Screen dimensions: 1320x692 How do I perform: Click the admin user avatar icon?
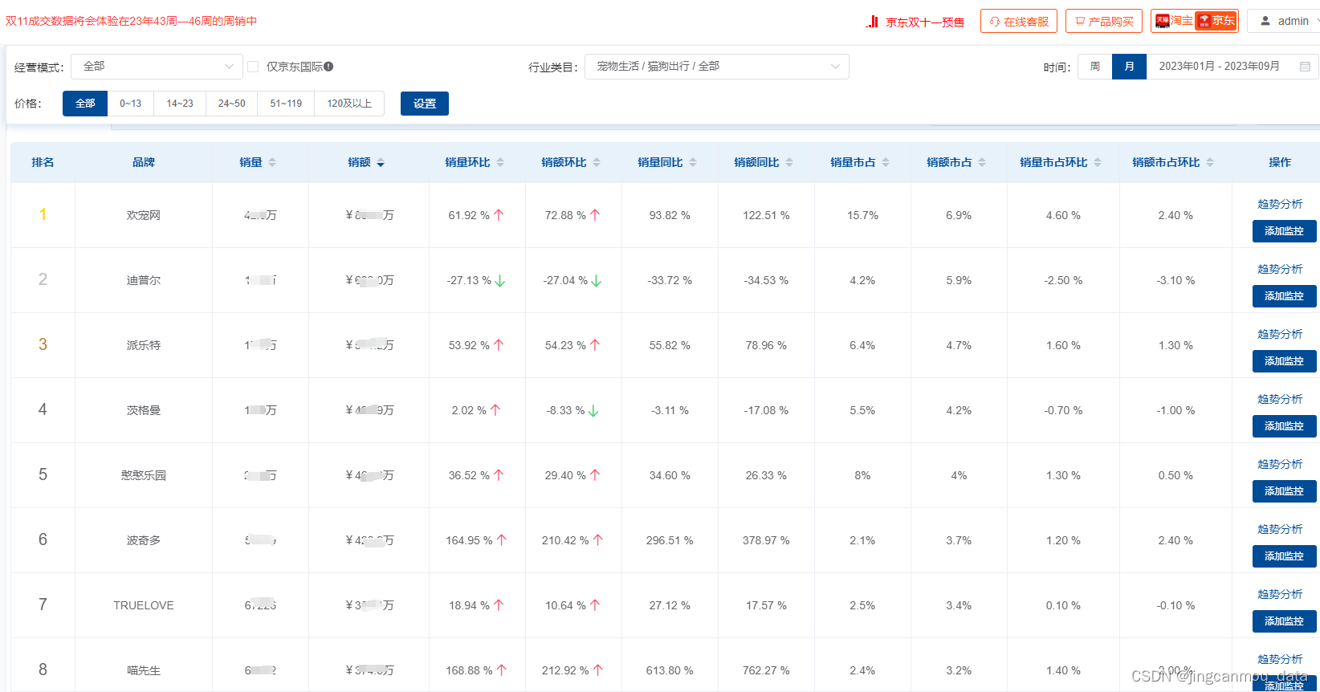[1265, 21]
